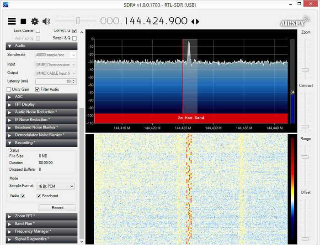Click the sidebar scroll up arrow
Image resolution: width=320 pixels, height=245 pixels.
point(82,32)
